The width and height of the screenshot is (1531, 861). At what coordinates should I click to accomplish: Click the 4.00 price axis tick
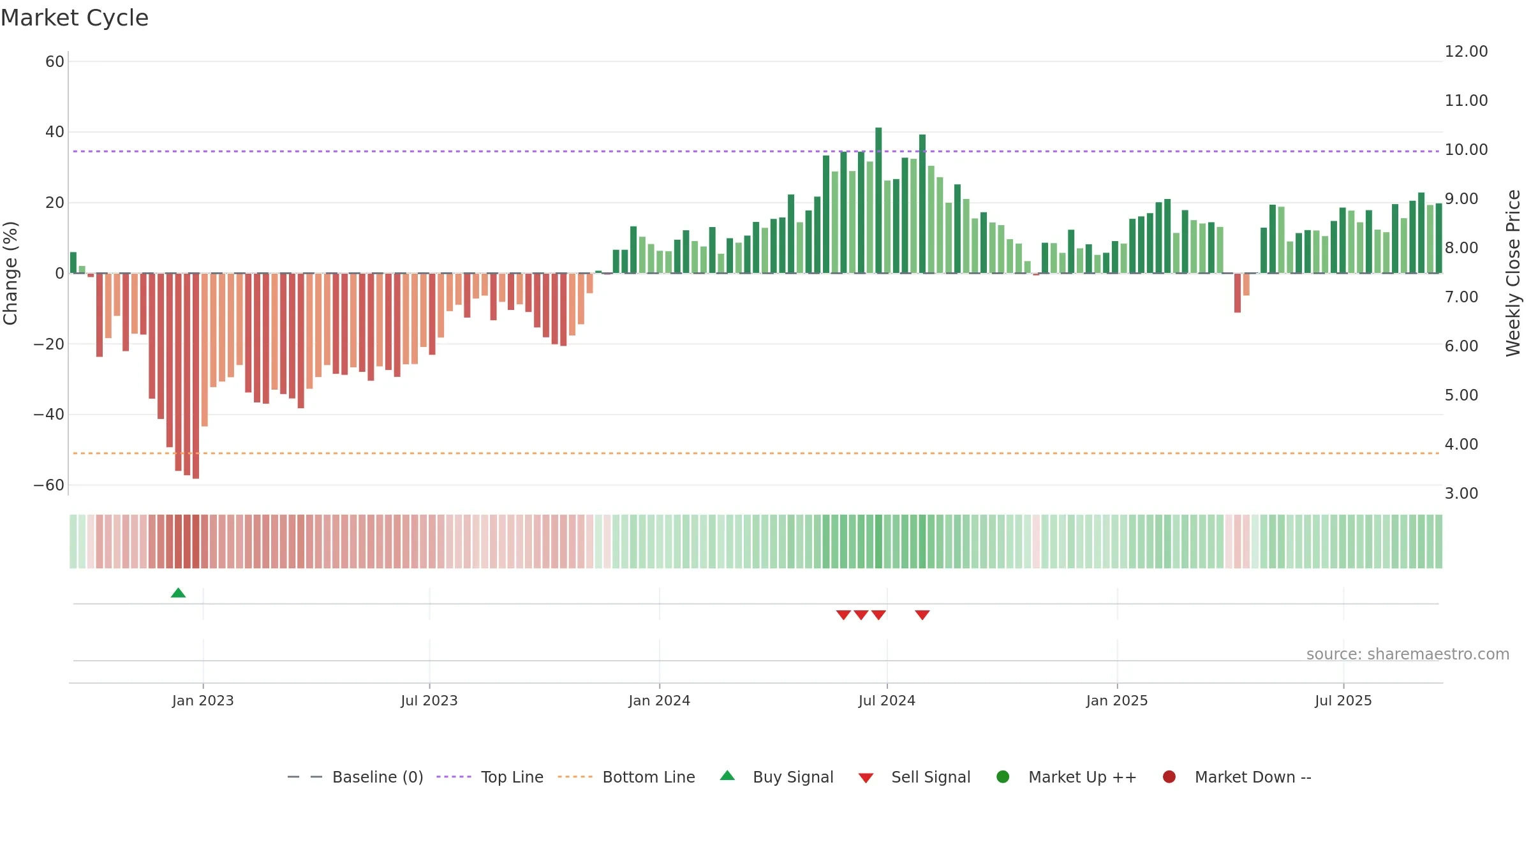click(1461, 445)
